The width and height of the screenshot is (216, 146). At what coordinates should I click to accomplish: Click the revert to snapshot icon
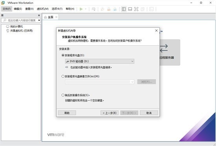[109, 9]
